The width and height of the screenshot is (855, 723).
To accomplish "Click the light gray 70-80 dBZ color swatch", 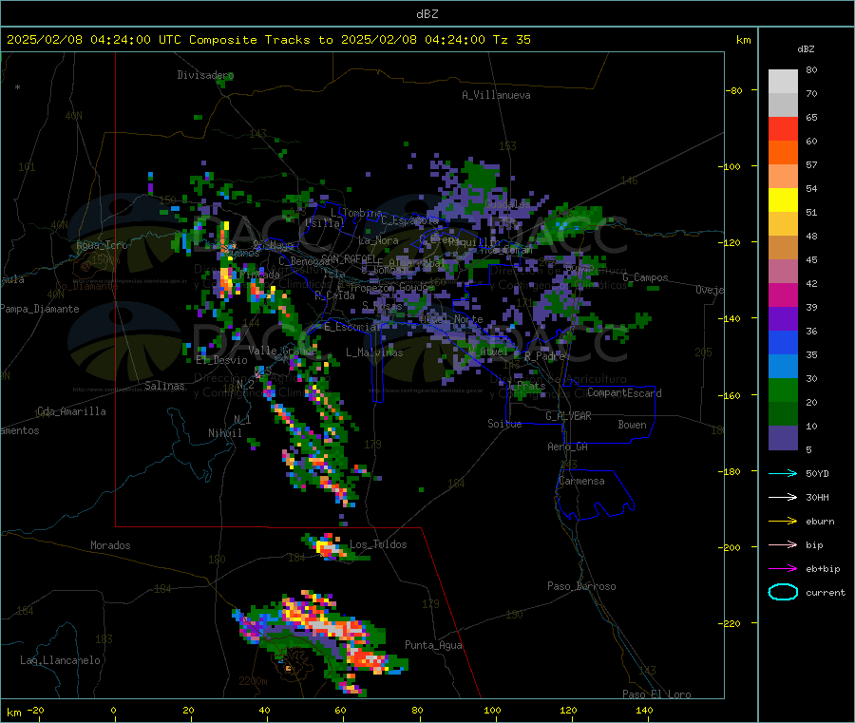I will point(783,82).
